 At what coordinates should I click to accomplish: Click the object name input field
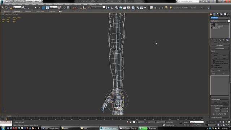pyautogui.click(x=219, y=18)
